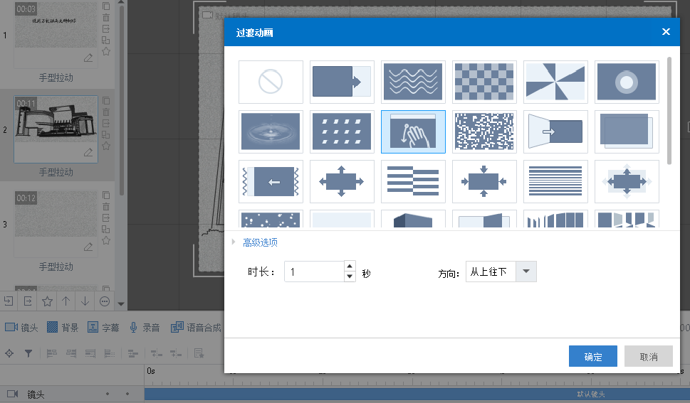Select scene 1 thumbnail at 00:03
The height and width of the screenshot is (403, 690).
point(56,25)
